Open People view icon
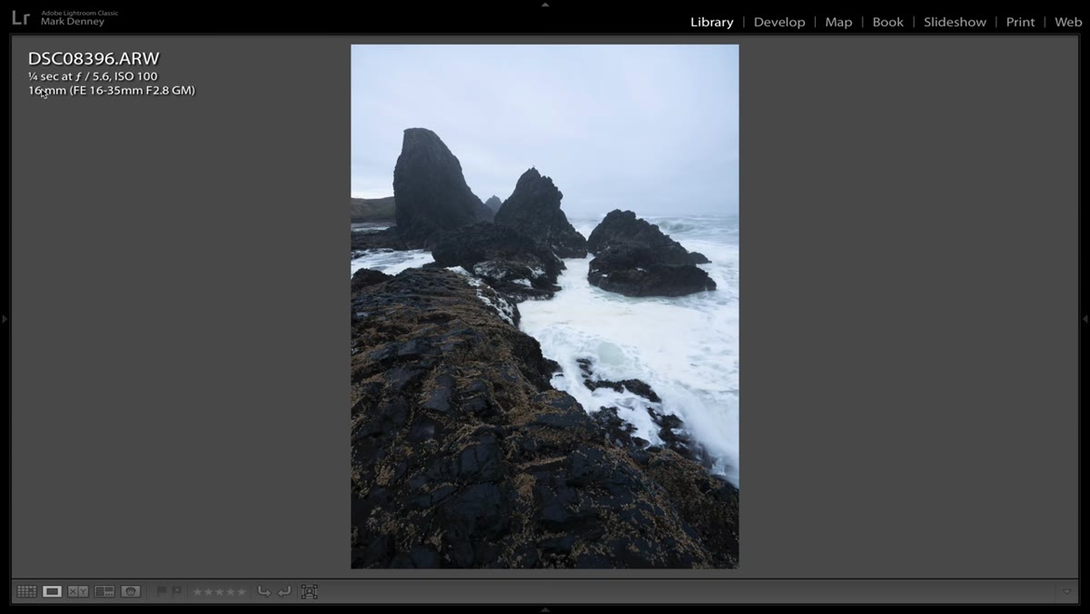The height and width of the screenshot is (614, 1090). coord(131,591)
